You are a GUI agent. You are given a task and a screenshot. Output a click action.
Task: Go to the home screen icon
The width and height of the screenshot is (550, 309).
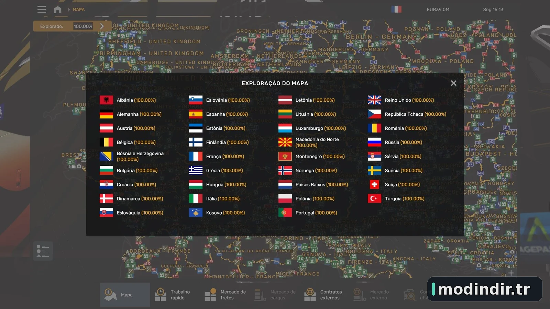coord(58,10)
